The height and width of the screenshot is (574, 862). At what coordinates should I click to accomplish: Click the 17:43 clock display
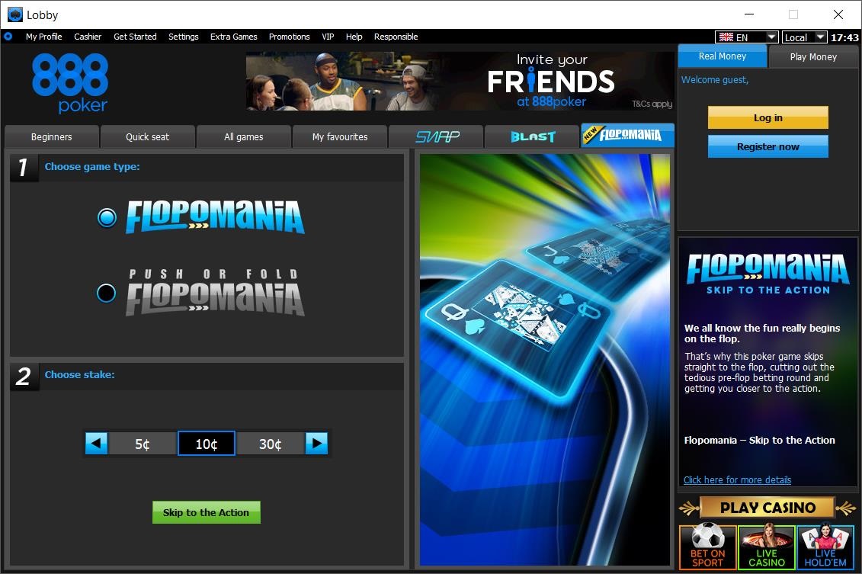click(x=844, y=37)
